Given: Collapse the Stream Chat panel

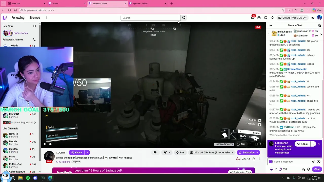Looking at the screenshot, I should tap(270, 25).
